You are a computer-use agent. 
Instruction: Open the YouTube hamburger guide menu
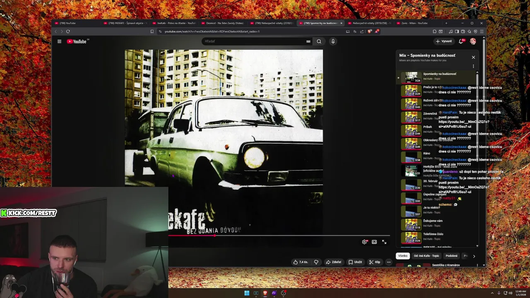coord(59,41)
